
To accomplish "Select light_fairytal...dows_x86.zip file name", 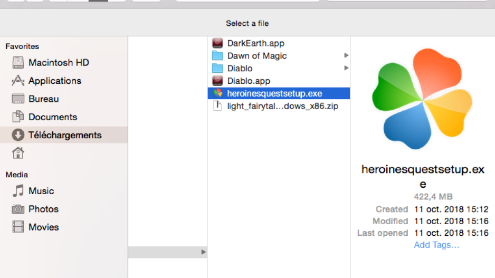I will click(282, 107).
